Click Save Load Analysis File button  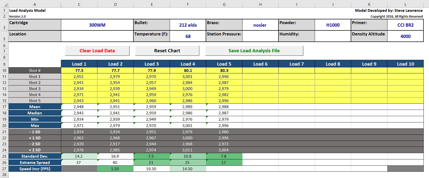click(x=254, y=51)
